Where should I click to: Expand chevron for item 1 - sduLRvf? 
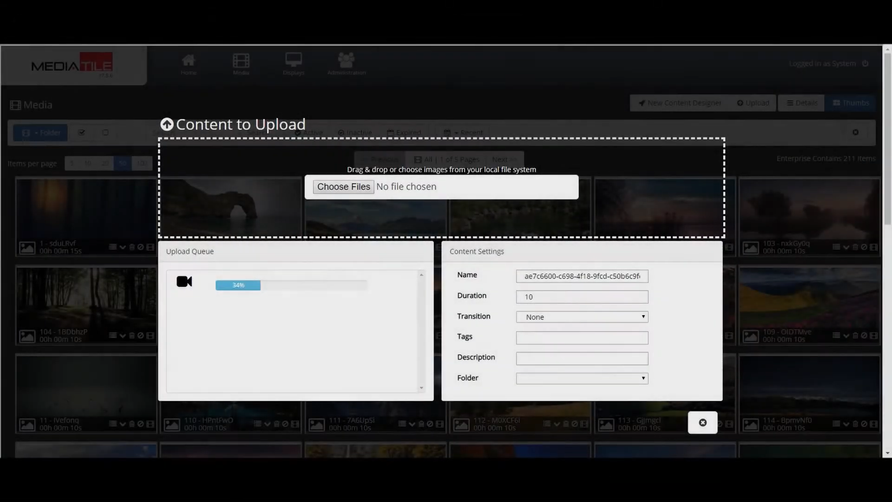coord(123,247)
